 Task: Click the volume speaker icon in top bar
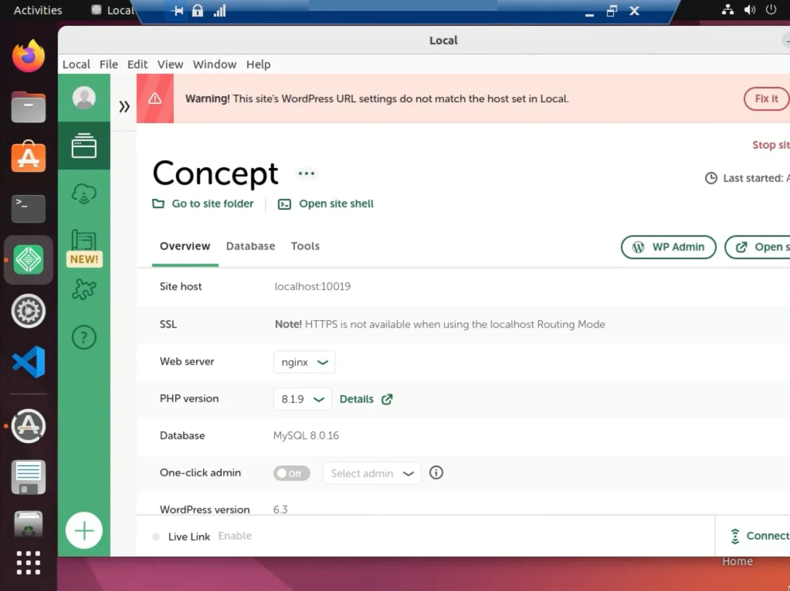click(x=749, y=10)
